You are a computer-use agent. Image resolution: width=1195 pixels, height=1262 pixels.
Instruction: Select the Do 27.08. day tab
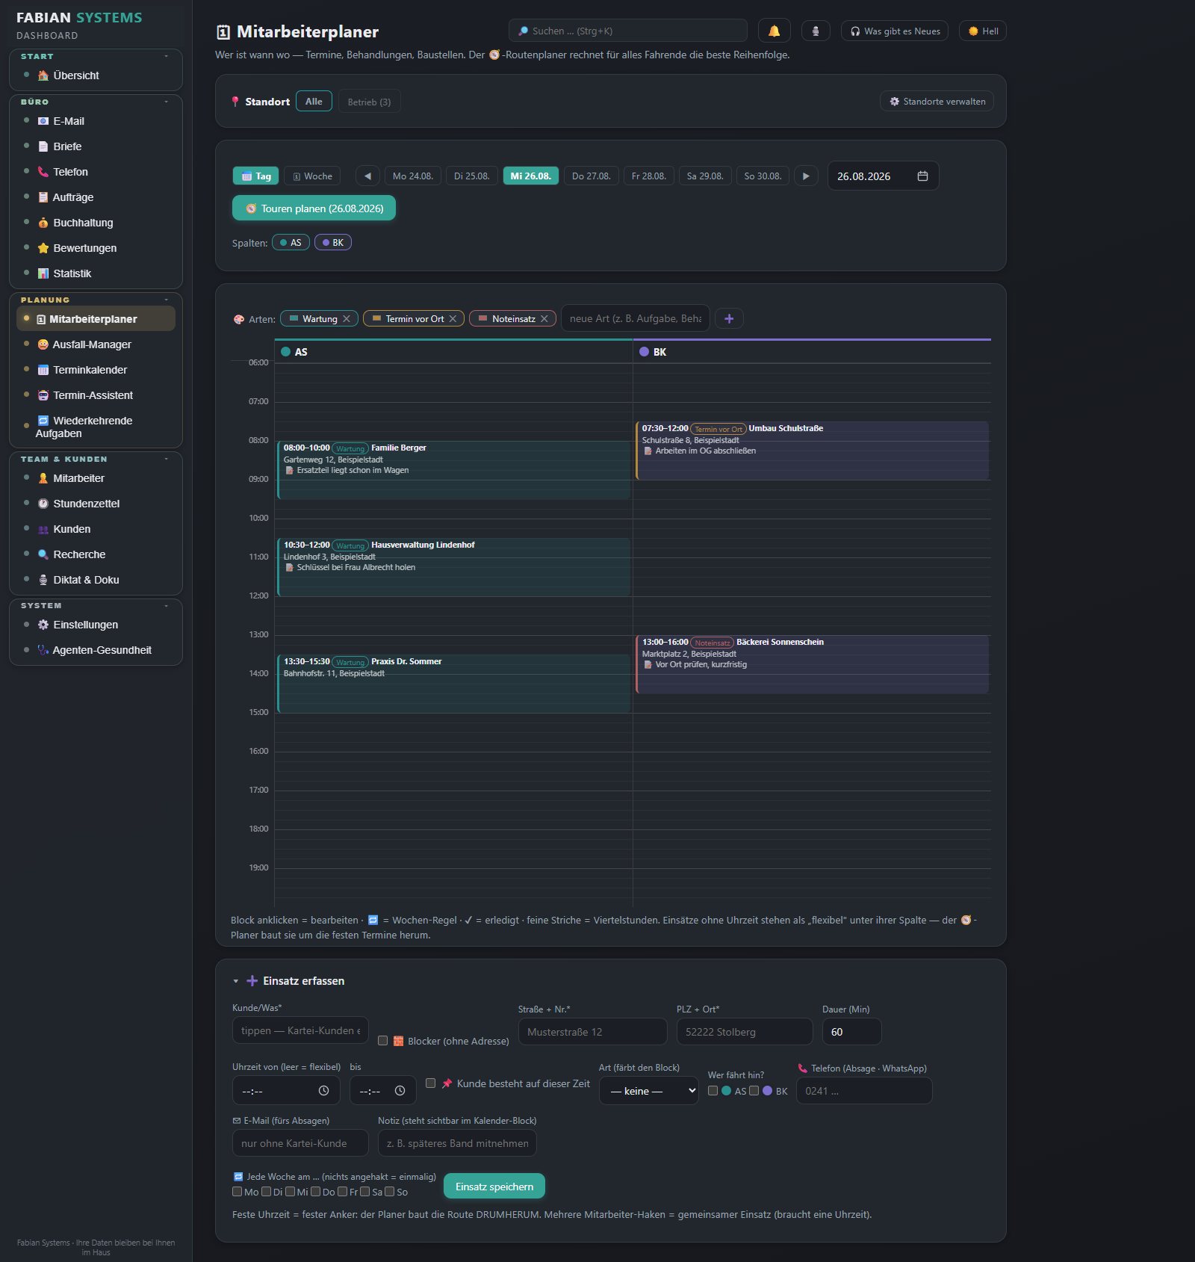(x=591, y=176)
